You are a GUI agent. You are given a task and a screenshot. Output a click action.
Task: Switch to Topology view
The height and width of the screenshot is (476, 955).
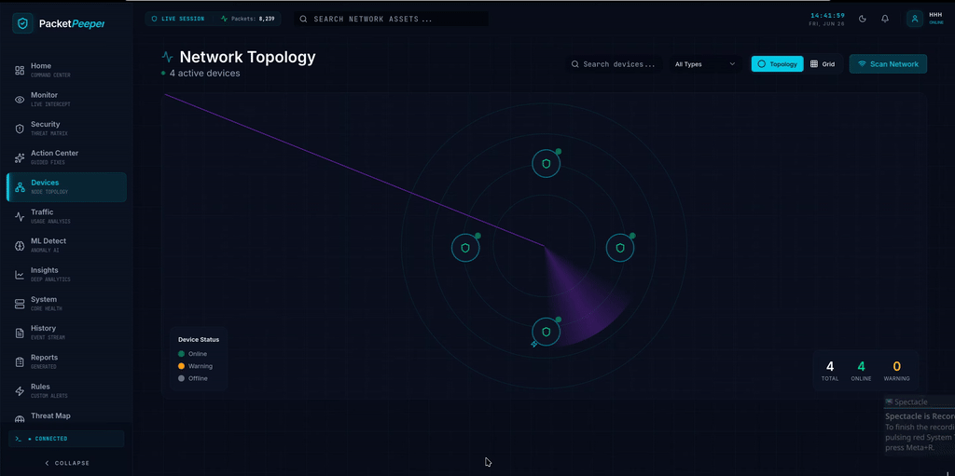coord(777,64)
